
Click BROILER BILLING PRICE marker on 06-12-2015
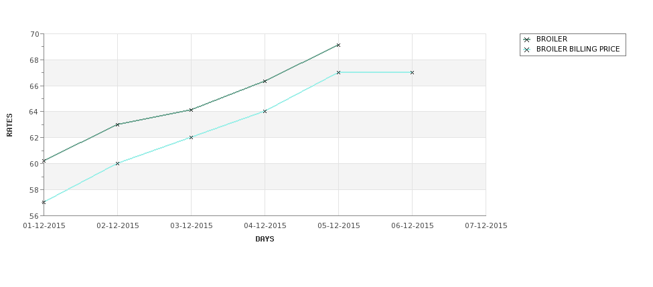pos(413,72)
